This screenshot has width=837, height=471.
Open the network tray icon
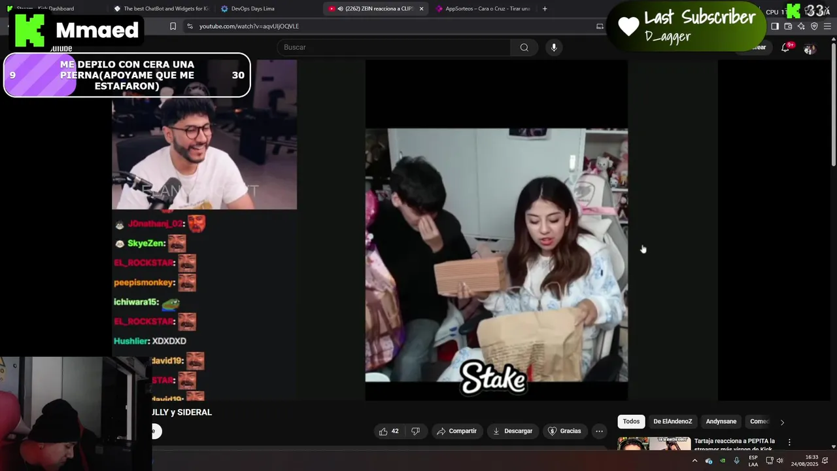(x=769, y=461)
